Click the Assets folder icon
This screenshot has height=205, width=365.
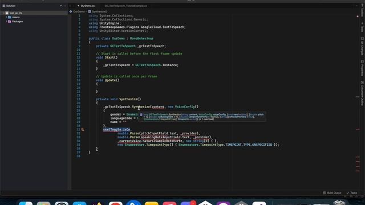pyautogui.click(x=10, y=17)
